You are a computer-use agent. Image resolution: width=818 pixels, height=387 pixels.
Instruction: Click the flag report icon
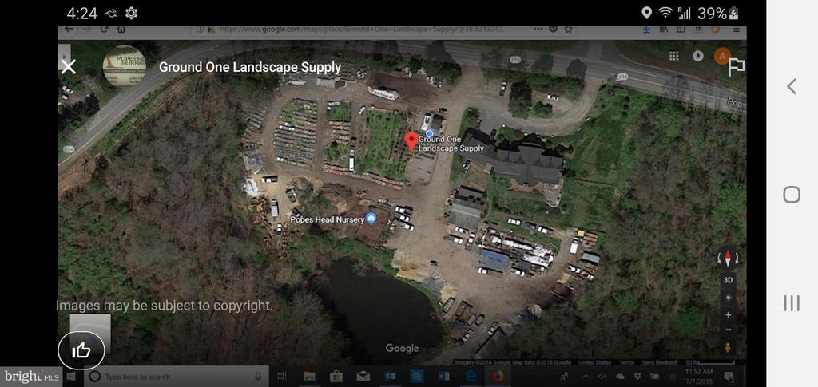coord(736,68)
